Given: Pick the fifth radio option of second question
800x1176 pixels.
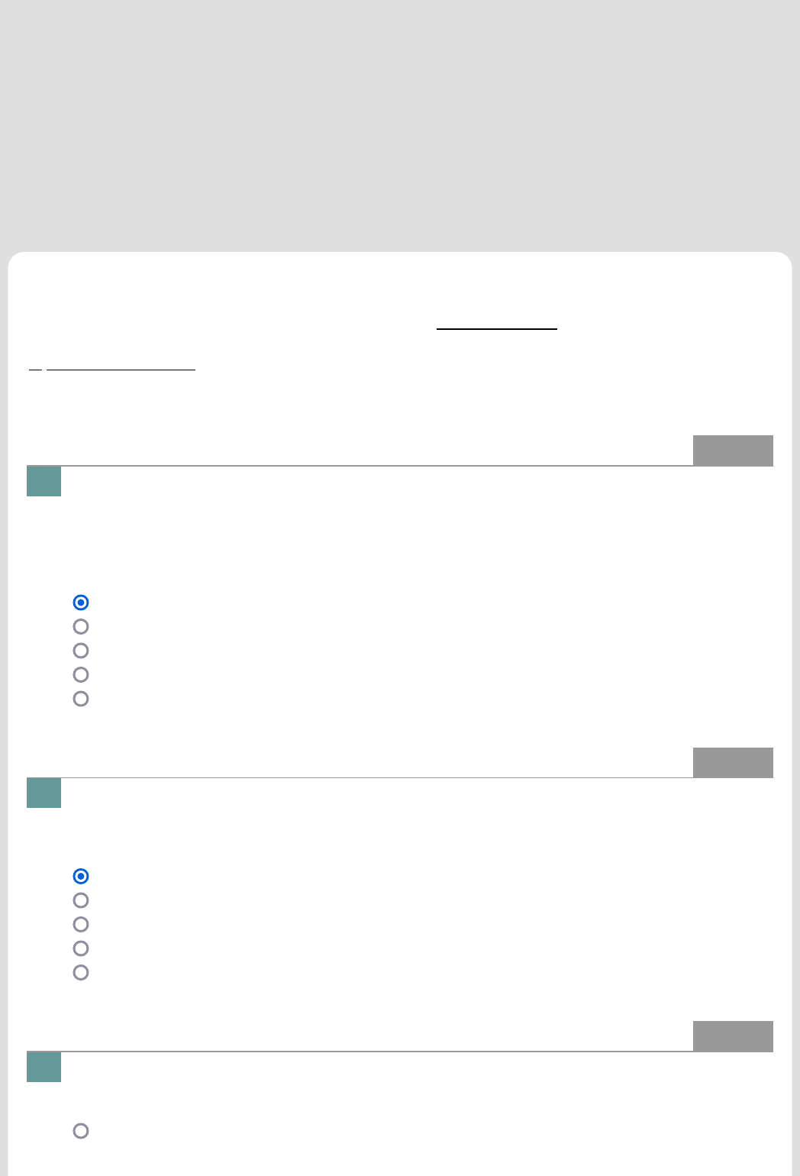Looking at the screenshot, I should tap(81, 972).
